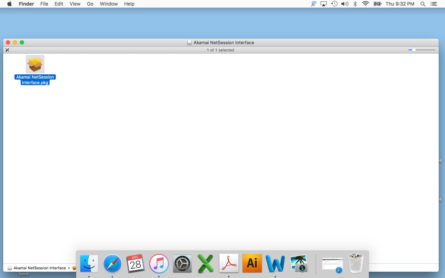Viewport: 445px width, 278px height.
Task: Close the Akamai NetSession Interface window
Action: pyautogui.click(x=8, y=42)
